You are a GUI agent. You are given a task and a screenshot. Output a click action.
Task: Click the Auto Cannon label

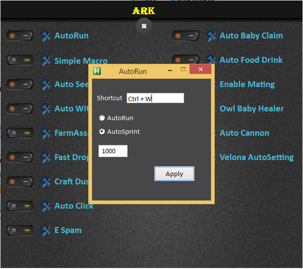coord(244,133)
